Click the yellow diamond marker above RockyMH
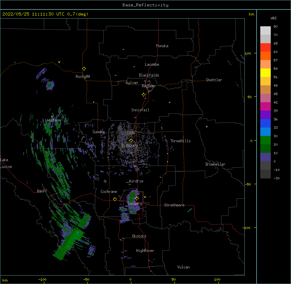The width and height of the screenshot is (291, 284). (x=84, y=69)
